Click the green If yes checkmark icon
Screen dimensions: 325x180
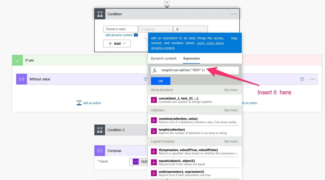coord(17,60)
